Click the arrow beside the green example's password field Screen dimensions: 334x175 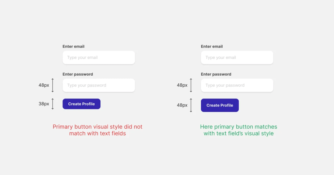click(191, 85)
